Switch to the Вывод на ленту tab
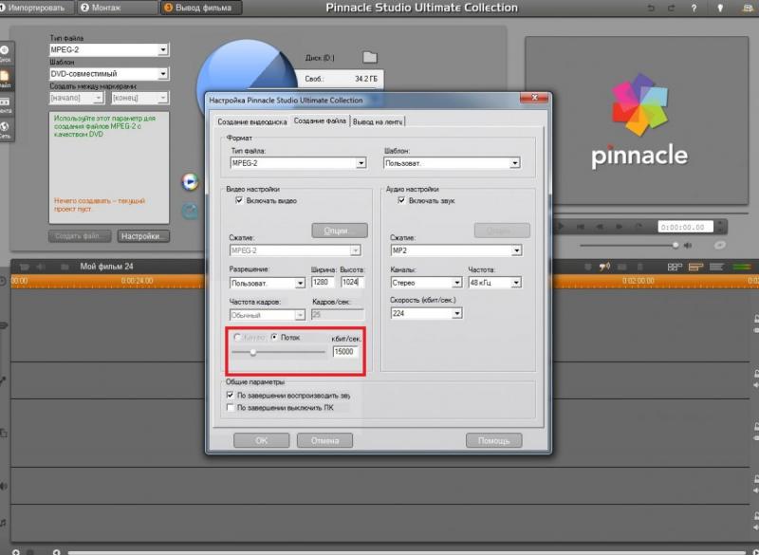The image size is (759, 555). [378, 122]
